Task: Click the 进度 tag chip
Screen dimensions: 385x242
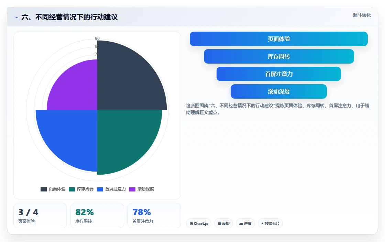Action: [245, 223]
